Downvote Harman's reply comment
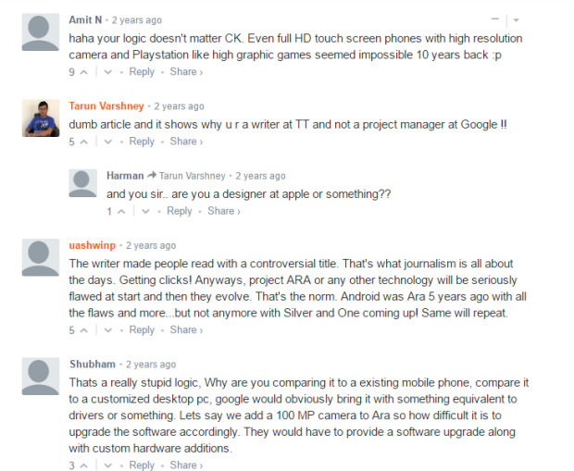Screen dimensions: 574x471 coord(146,211)
